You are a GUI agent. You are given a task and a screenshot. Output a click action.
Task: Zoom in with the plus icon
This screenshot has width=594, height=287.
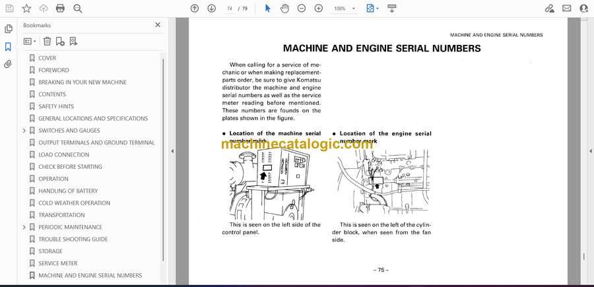pyautogui.click(x=319, y=9)
